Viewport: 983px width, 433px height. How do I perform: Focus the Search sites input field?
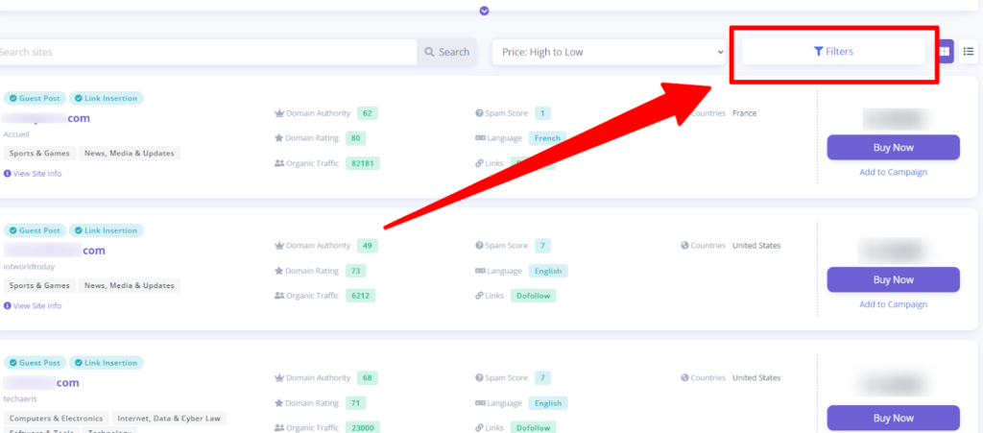click(x=206, y=52)
